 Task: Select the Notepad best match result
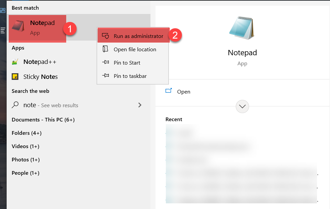pos(79,27)
